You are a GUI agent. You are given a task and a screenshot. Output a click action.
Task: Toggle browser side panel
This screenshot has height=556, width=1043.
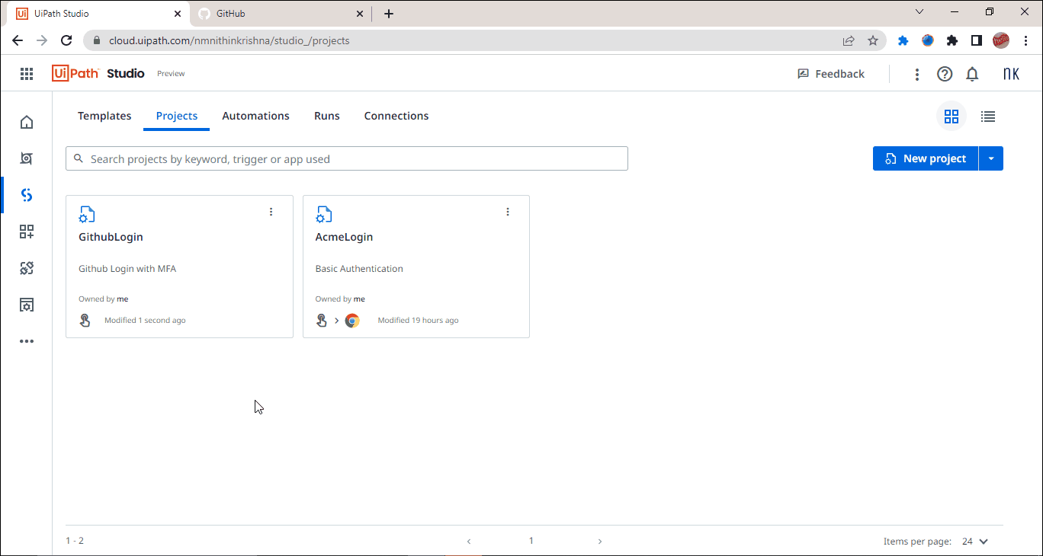tap(977, 40)
